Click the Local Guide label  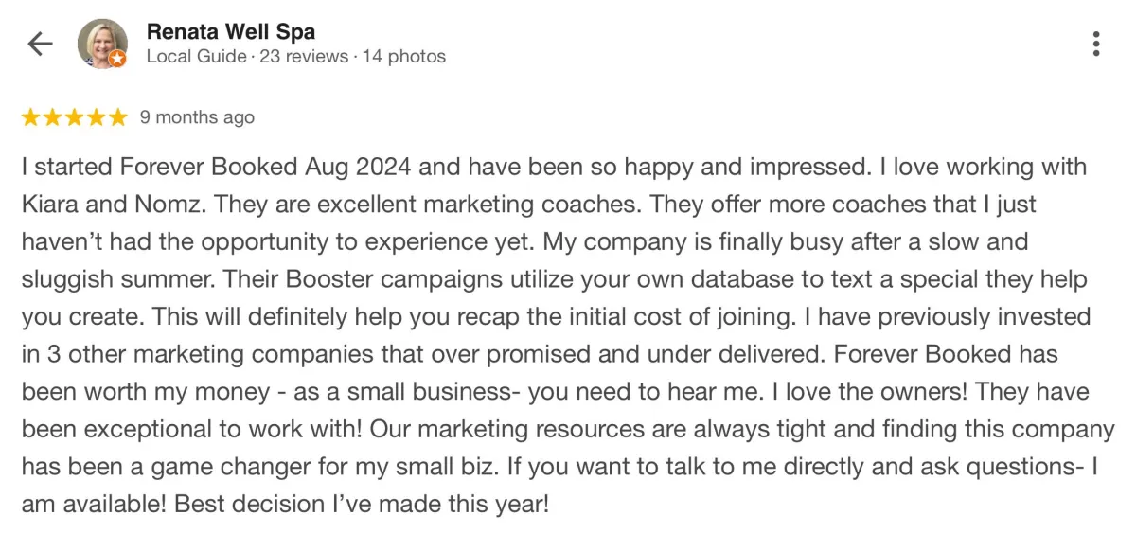(x=196, y=57)
